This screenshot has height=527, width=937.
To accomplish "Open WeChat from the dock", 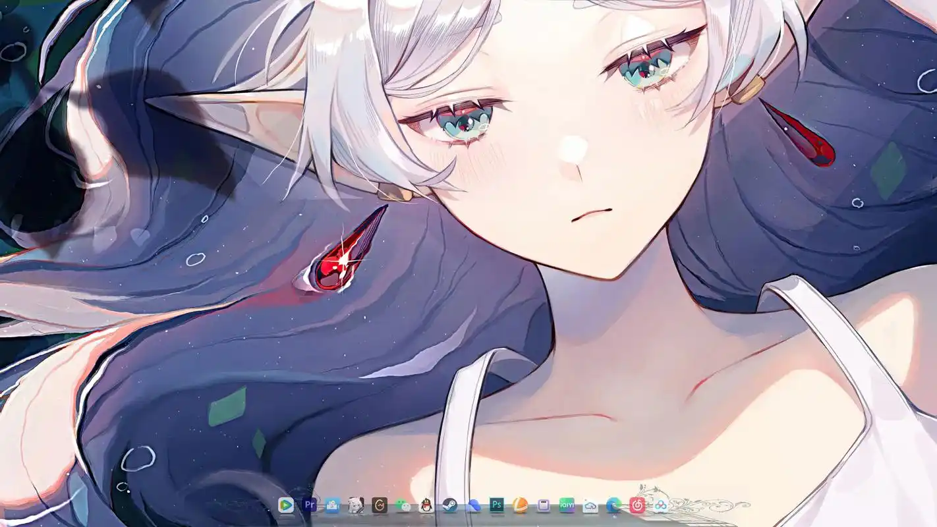I will (403, 505).
